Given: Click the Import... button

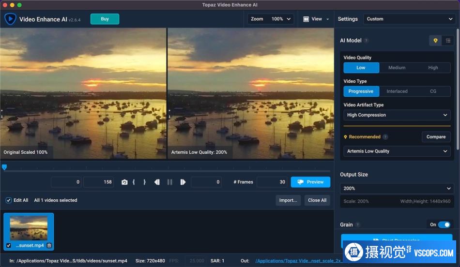Looking at the screenshot, I should [x=288, y=200].
